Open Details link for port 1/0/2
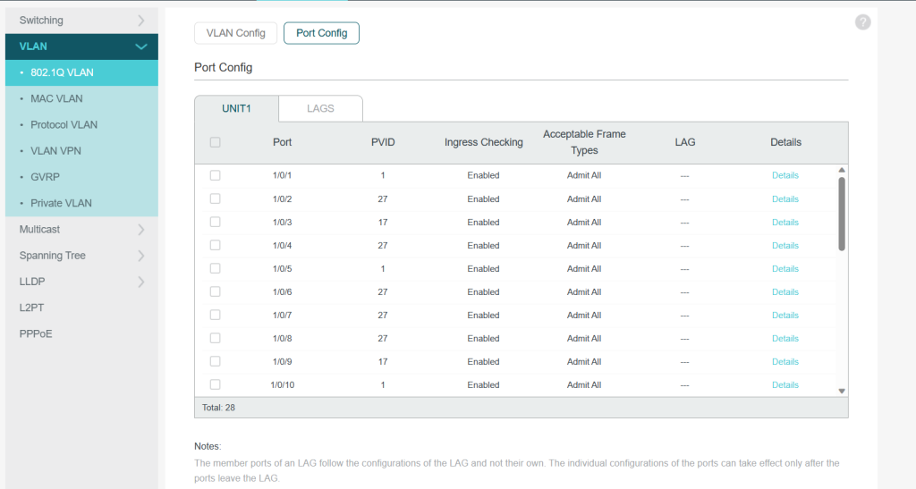916x489 pixels. [x=785, y=199]
